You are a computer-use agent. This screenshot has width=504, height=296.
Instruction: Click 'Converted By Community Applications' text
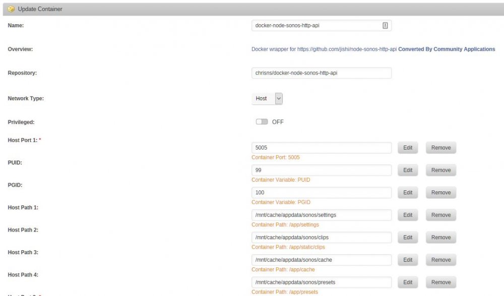click(x=447, y=49)
